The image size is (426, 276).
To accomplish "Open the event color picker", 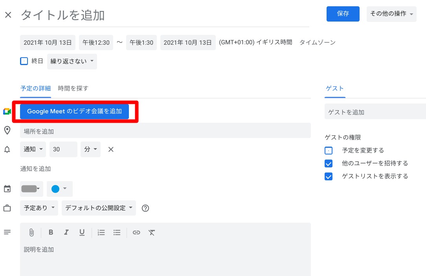I will (59, 189).
